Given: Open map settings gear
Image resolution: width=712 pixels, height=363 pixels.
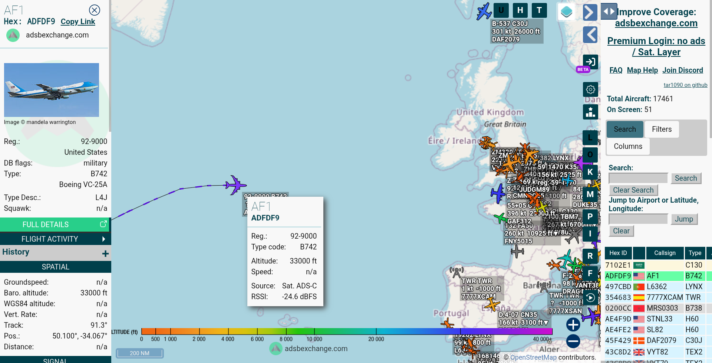Looking at the screenshot, I should point(590,89).
